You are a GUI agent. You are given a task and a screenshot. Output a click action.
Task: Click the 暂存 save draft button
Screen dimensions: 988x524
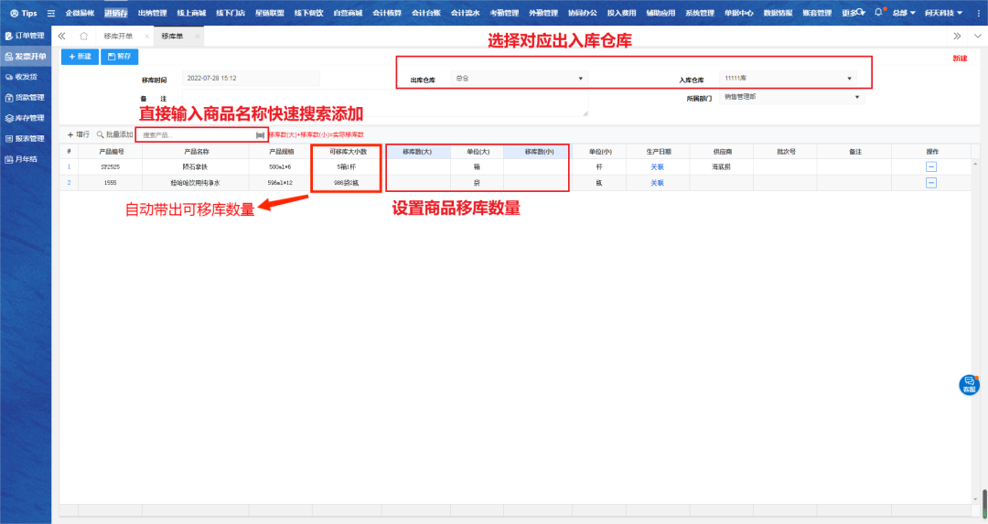(x=119, y=57)
